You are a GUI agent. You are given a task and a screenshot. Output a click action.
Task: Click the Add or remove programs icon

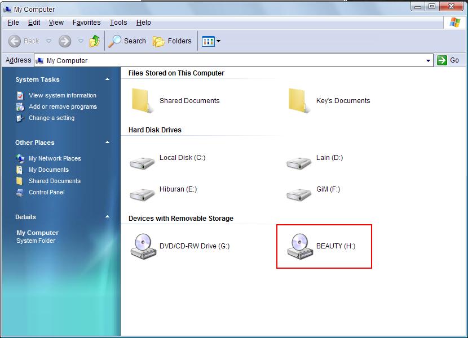coord(20,107)
